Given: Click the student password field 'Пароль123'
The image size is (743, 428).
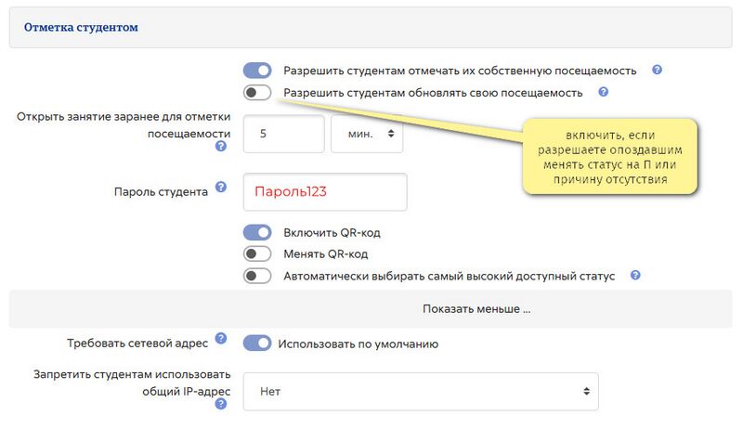Looking at the screenshot, I should point(325,192).
